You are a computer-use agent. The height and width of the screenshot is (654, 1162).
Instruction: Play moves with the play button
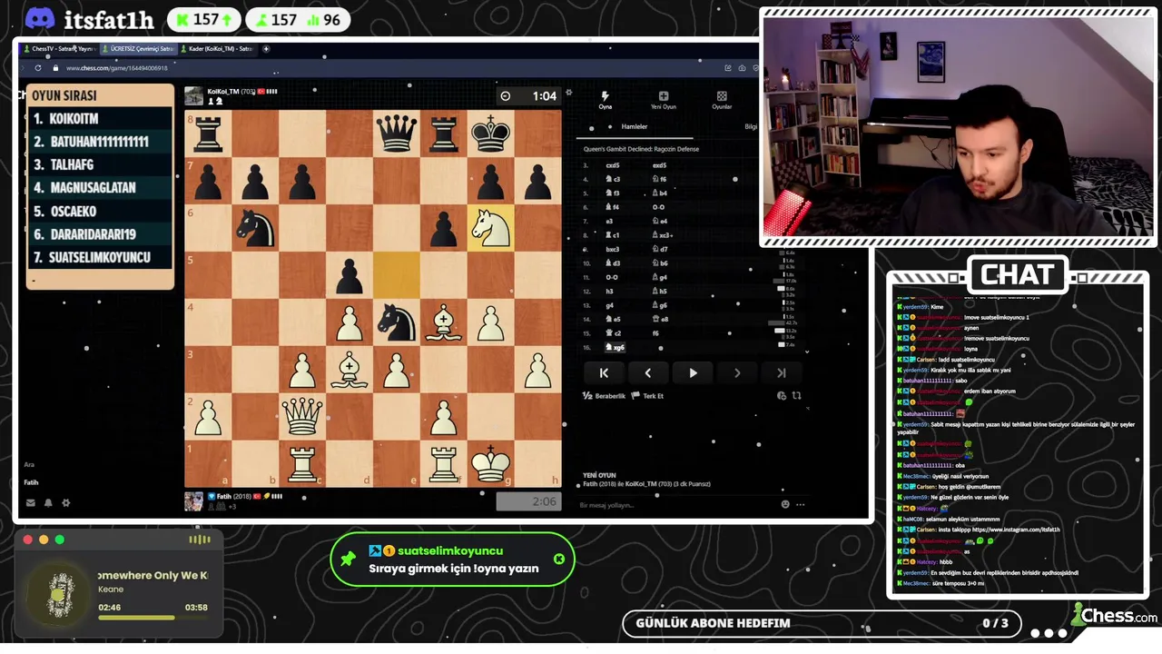[693, 372]
